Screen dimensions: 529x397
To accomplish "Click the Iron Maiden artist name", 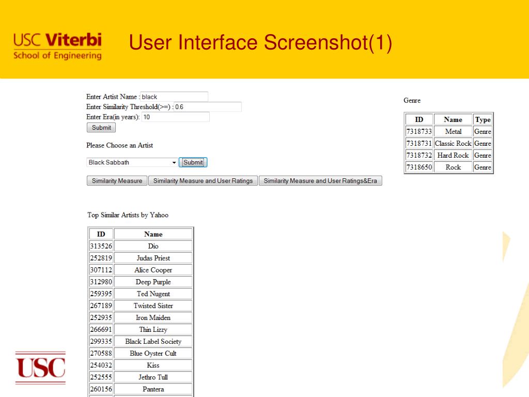I will click(153, 318).
